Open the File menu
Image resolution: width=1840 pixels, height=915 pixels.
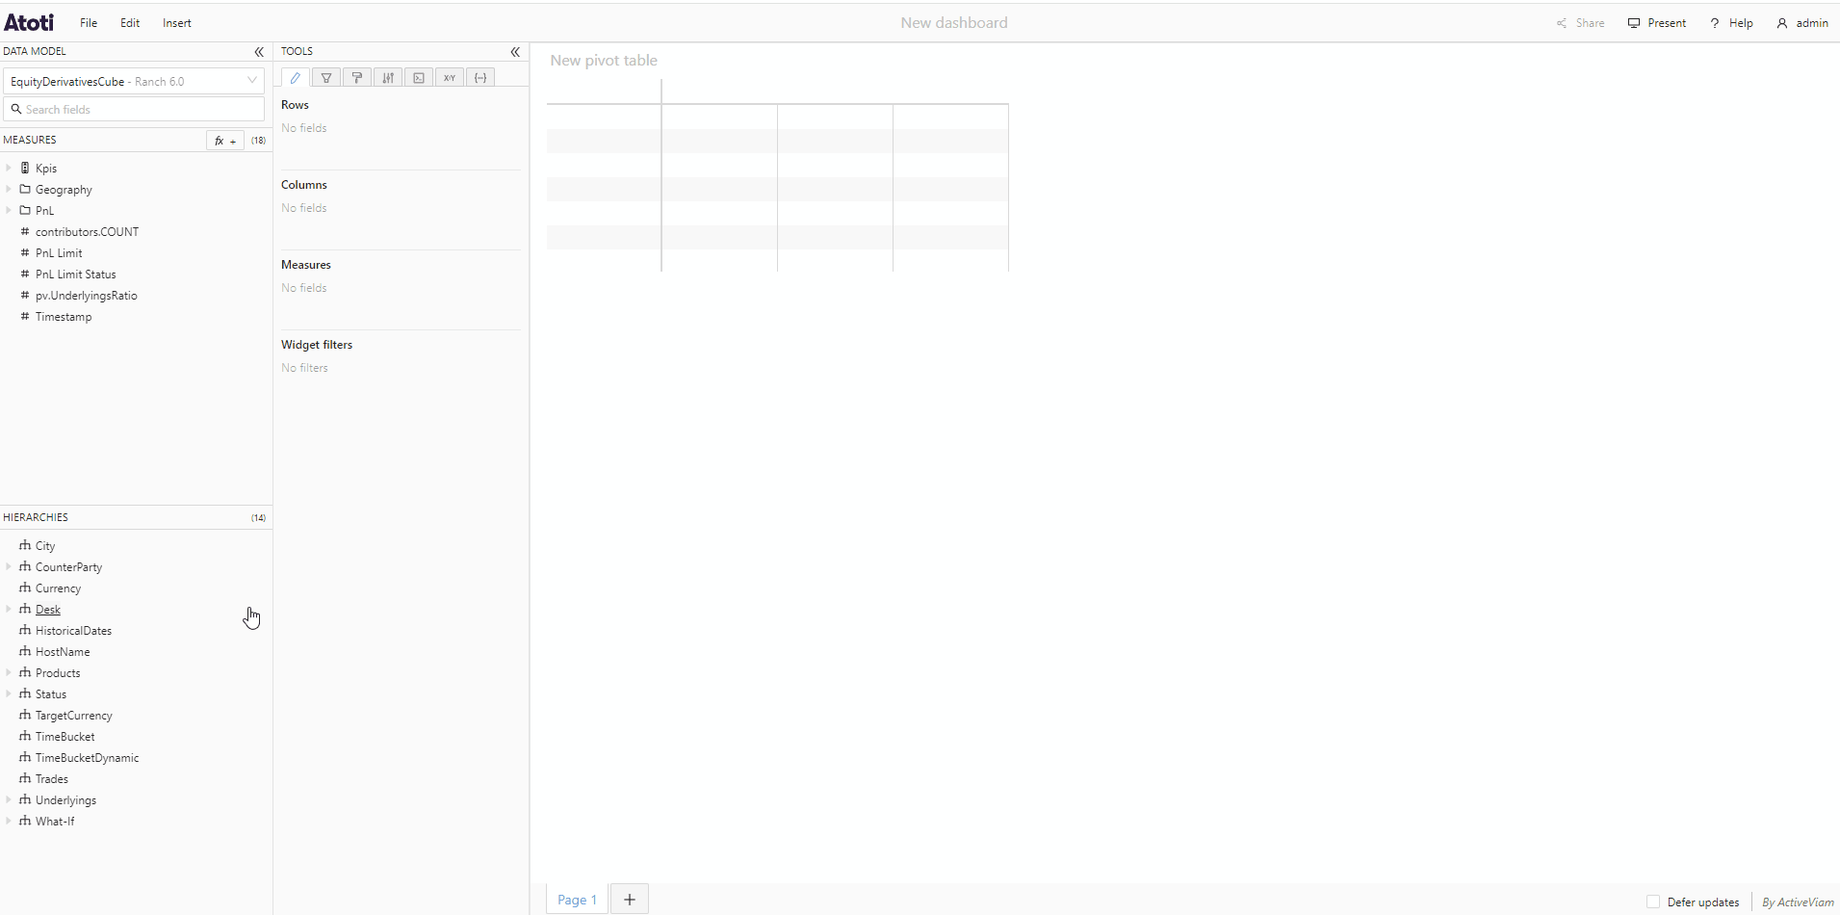89,23
